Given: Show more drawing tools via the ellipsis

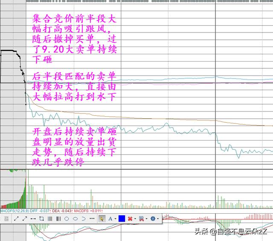Looking at the screenshot, I should 91,218.
